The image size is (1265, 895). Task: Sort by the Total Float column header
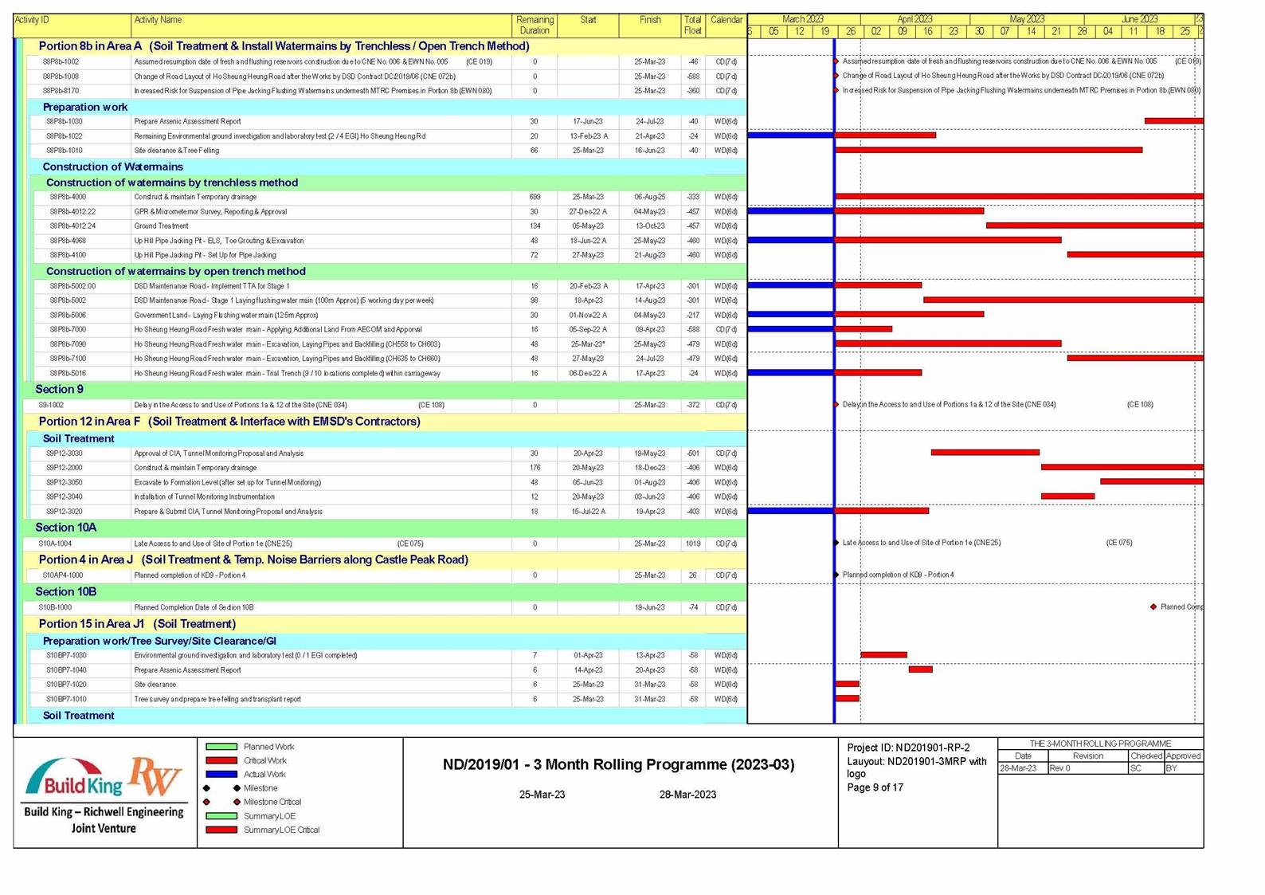[692, 26]
